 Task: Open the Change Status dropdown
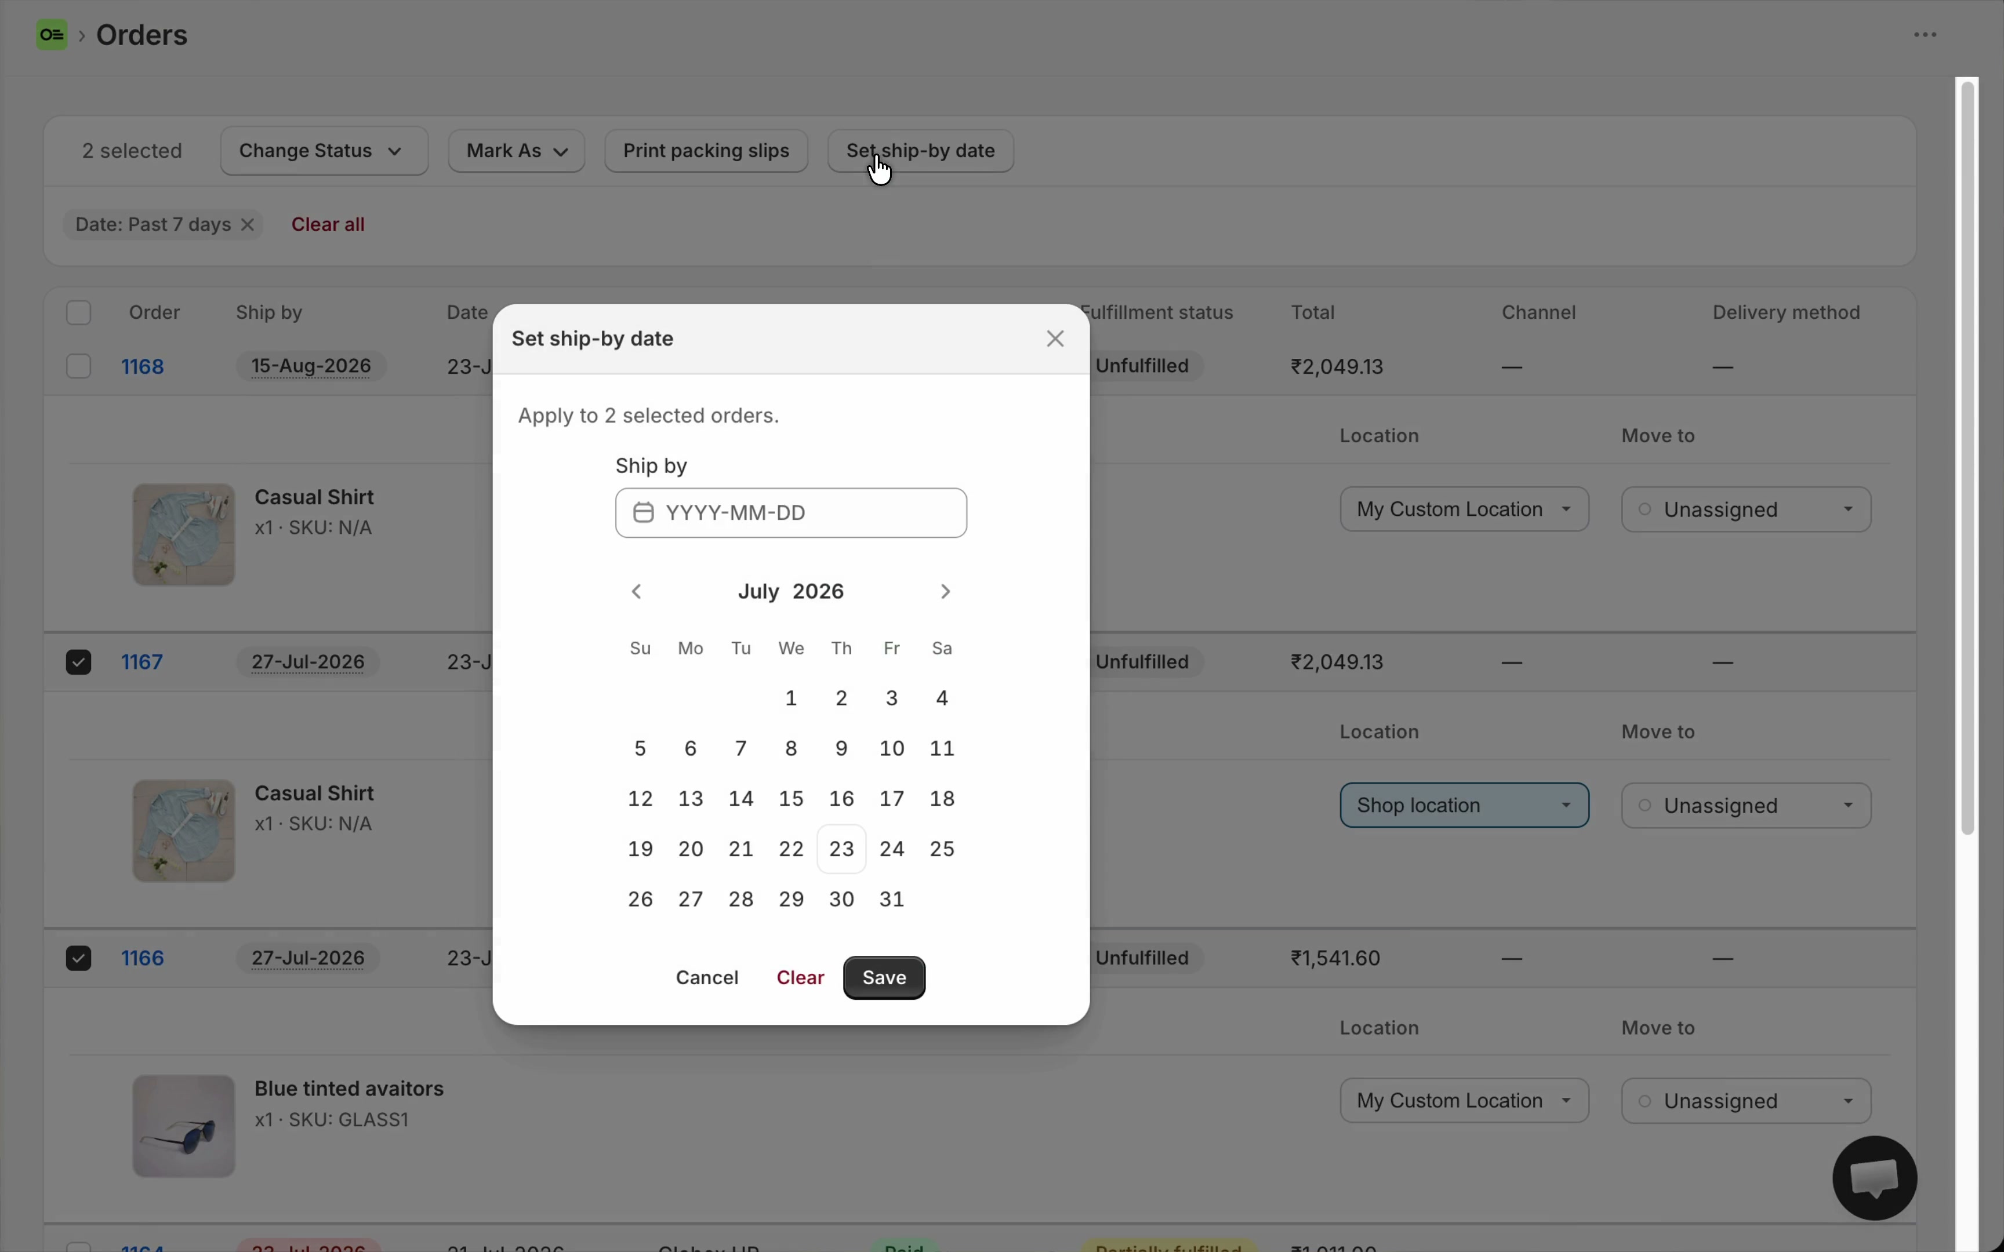324,151
